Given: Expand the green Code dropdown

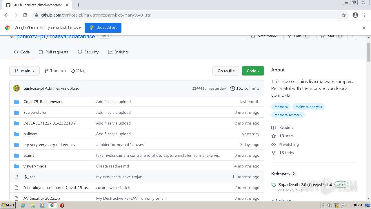Looking at the screenshot, I should [253, 71].
